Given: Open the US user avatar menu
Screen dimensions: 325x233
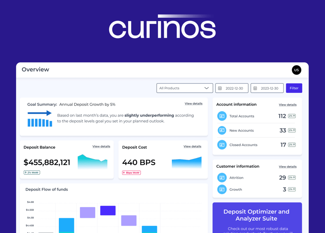Looking at the screenshot, I should pyautogui.click(x=296, y=70).
